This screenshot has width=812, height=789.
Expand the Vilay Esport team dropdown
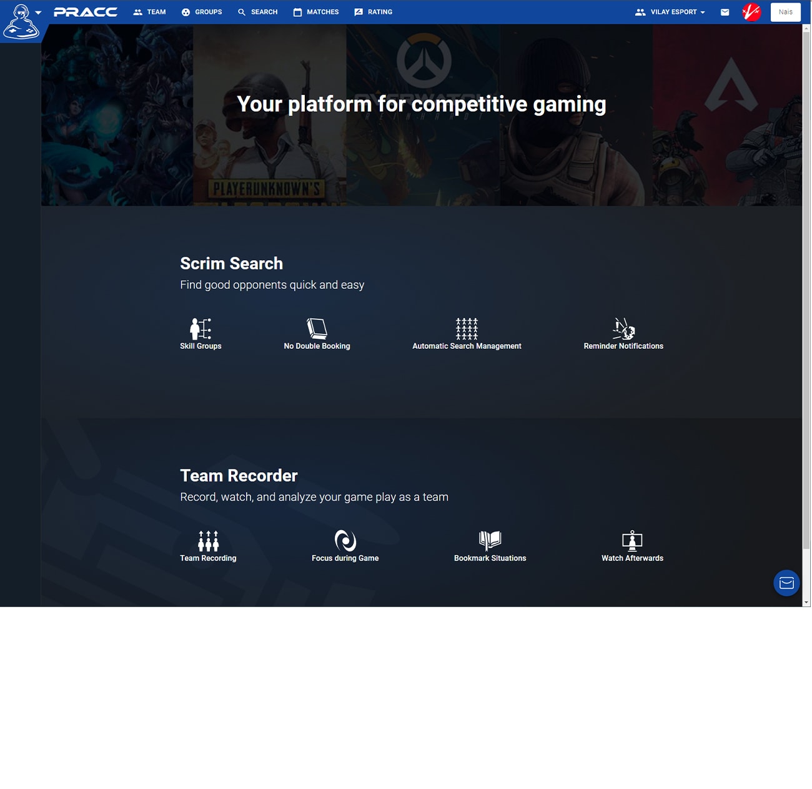click(x=670, y=13)
